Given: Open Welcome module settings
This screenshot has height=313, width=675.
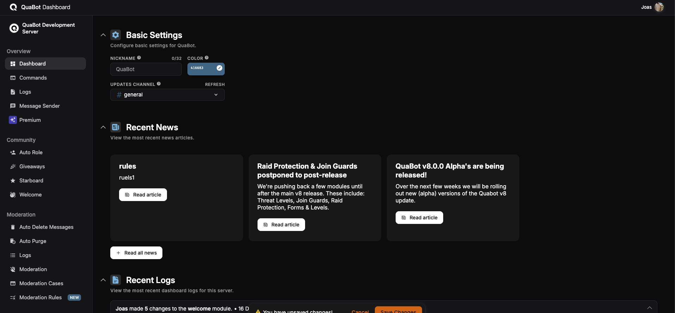Looking at the screenshot, I should point(45,195).
